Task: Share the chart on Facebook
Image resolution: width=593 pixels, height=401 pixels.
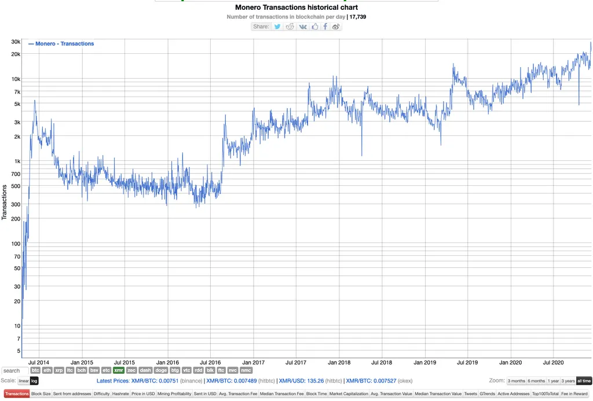Action: (x=325, y=27)
